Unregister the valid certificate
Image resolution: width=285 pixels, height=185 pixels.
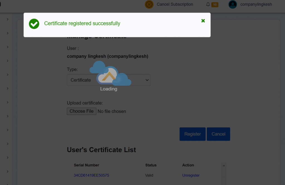(x=191, y=175)
